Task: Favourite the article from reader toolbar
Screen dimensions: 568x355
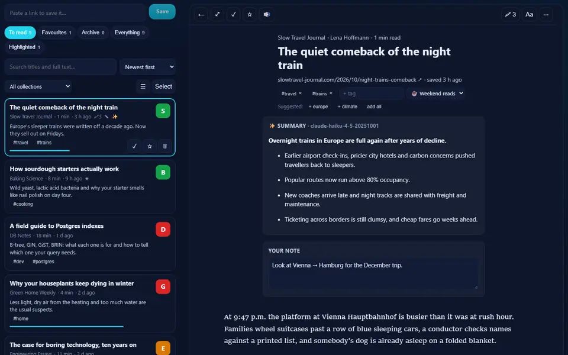Action: 250,14
